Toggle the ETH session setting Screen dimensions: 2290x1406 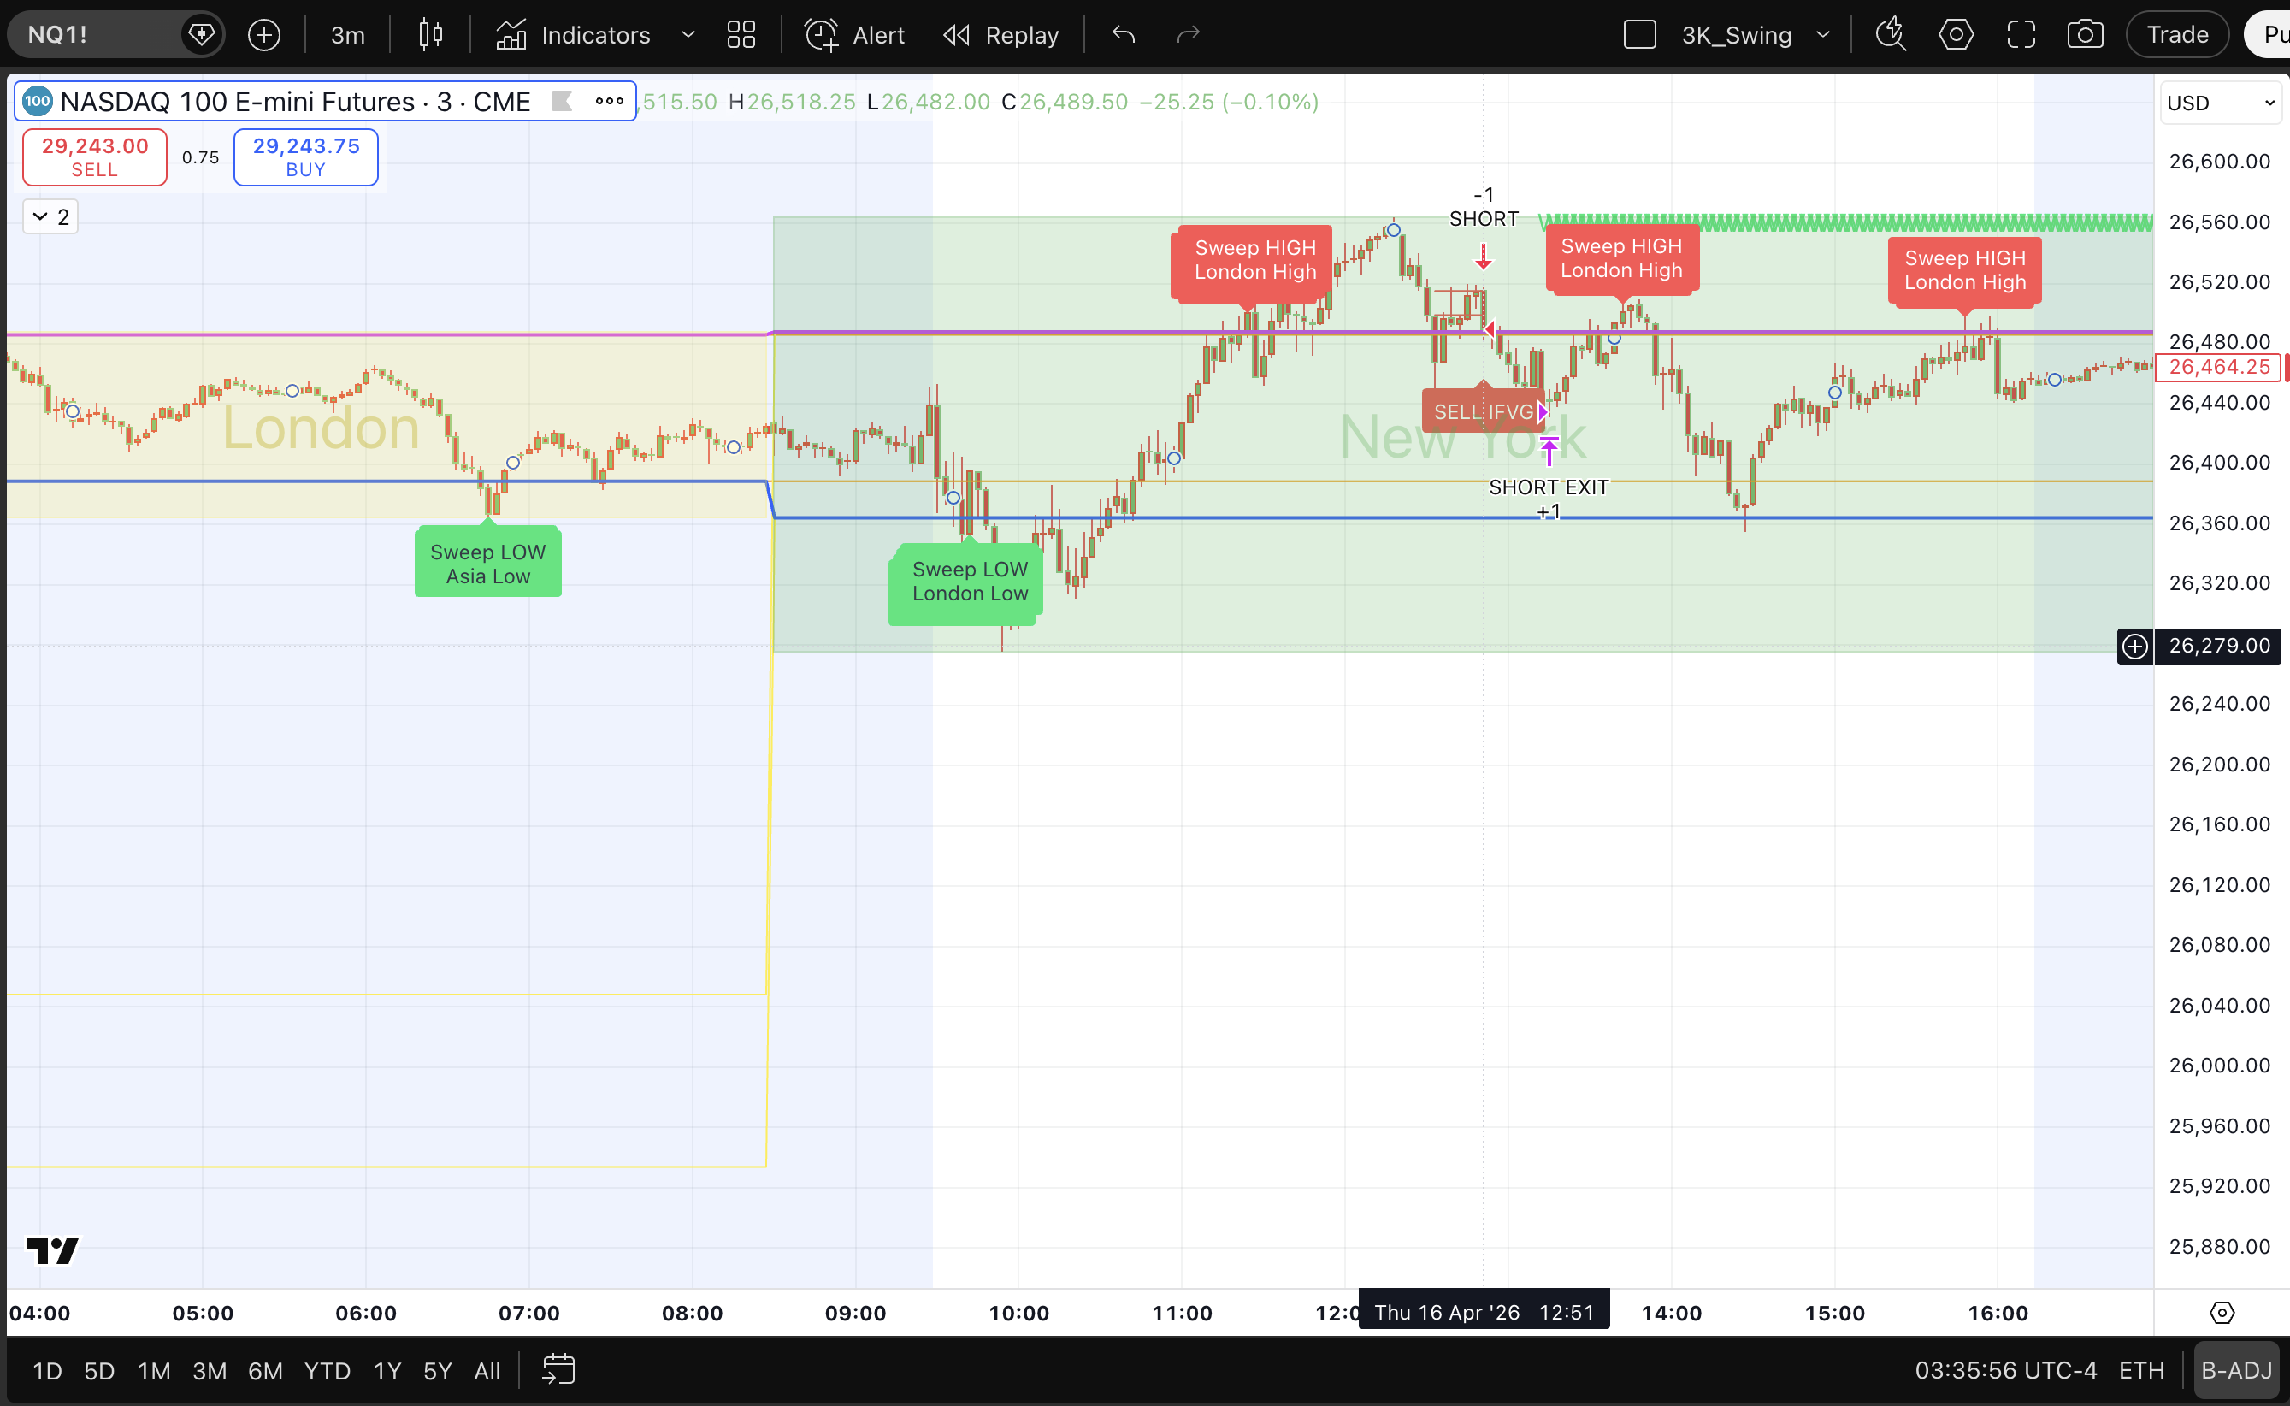coord(2141,1371)
